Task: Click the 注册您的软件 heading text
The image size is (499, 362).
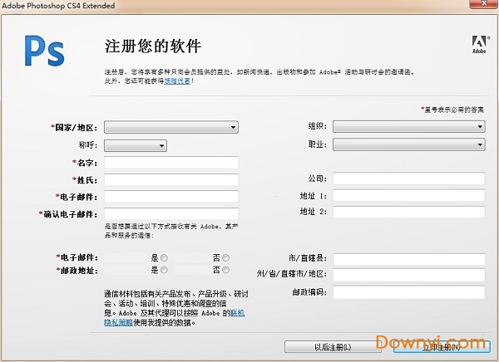Action: click(x=153, y=46)
